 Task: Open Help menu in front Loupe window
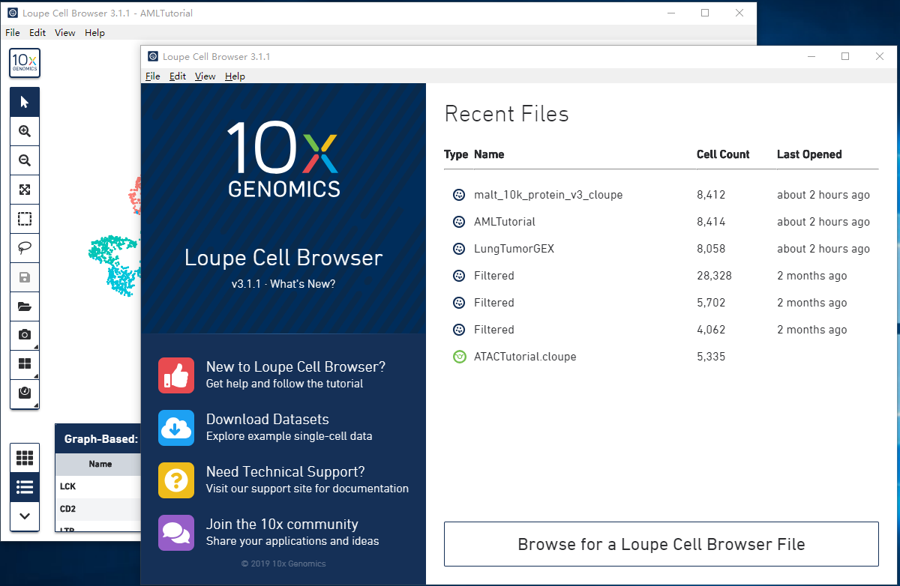coord(235,76)
